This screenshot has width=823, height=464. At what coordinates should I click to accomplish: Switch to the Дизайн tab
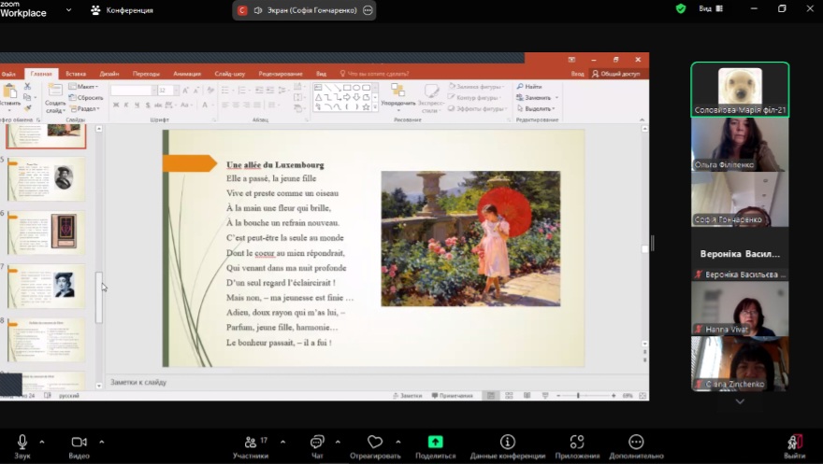click(x=109, y=74)
